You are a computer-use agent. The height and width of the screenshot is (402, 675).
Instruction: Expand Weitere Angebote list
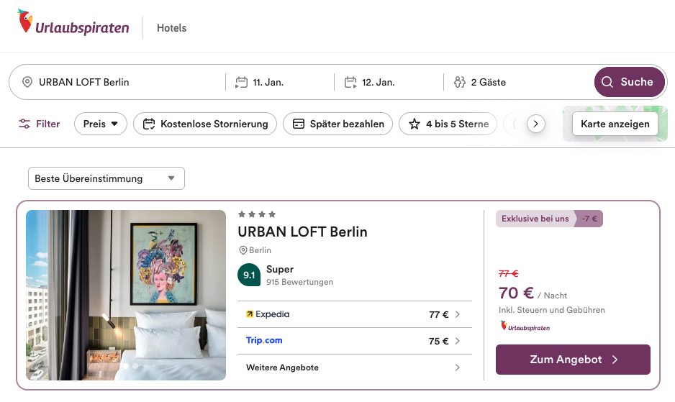tap(354, 367)
